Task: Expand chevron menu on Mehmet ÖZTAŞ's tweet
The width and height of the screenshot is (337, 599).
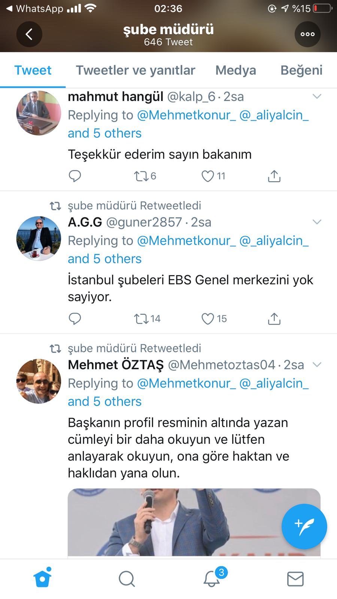Action: 317,365
